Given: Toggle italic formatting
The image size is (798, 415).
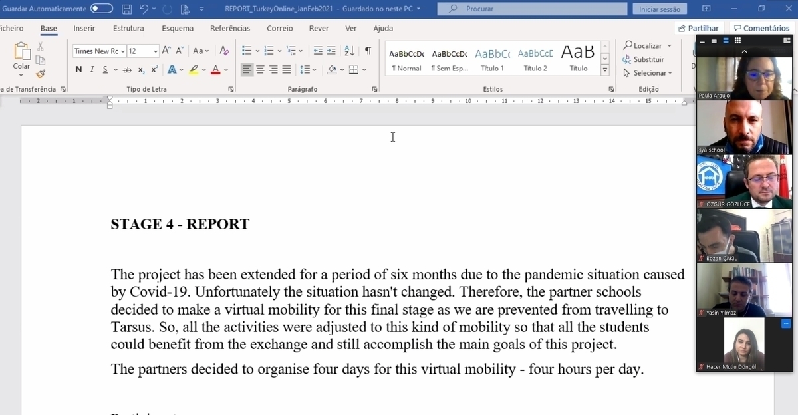Looking at the screenshot, I should (92, 70).
